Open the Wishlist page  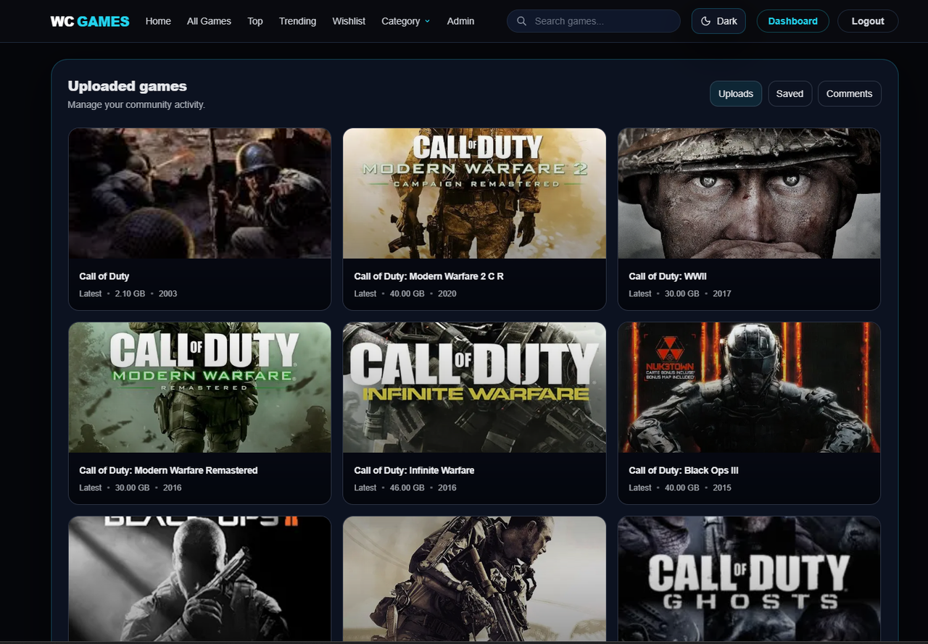tap(349, 21)
